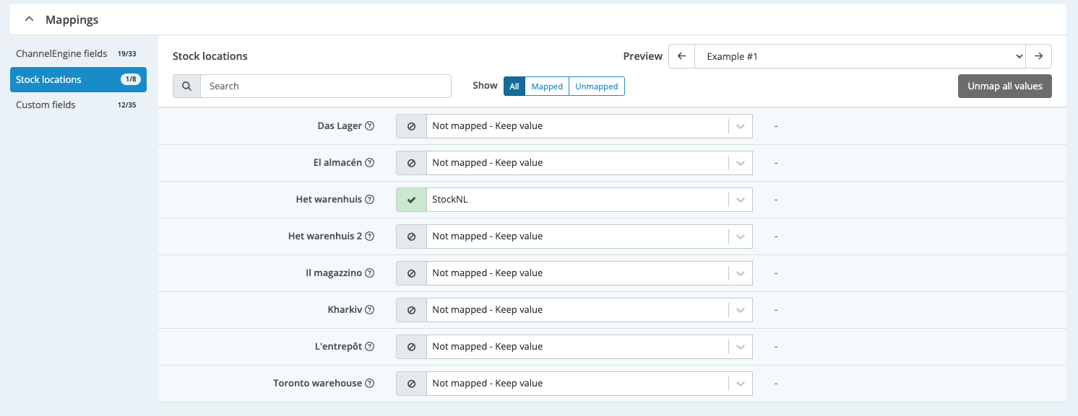This screenshot has height=416, width=1078.
Task: Open the Preview Example #1 dropdown
Action: pos(860,56)
